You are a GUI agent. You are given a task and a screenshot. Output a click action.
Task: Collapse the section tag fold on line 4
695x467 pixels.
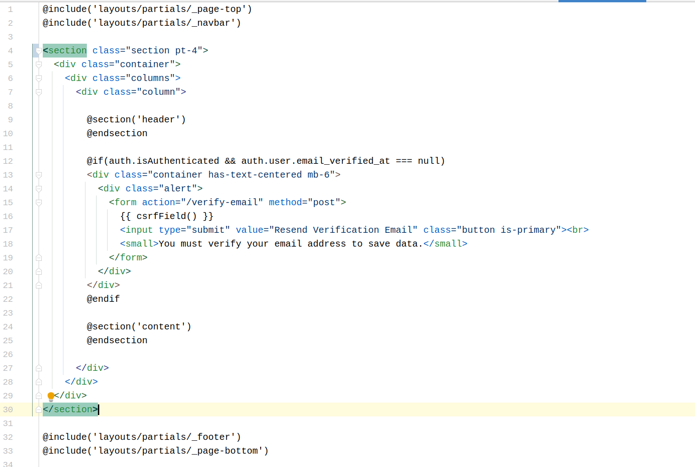tap(39, 51)
